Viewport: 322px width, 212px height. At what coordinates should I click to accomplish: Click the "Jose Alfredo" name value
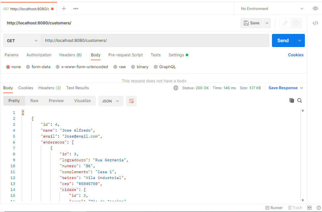tap(76, 130)
